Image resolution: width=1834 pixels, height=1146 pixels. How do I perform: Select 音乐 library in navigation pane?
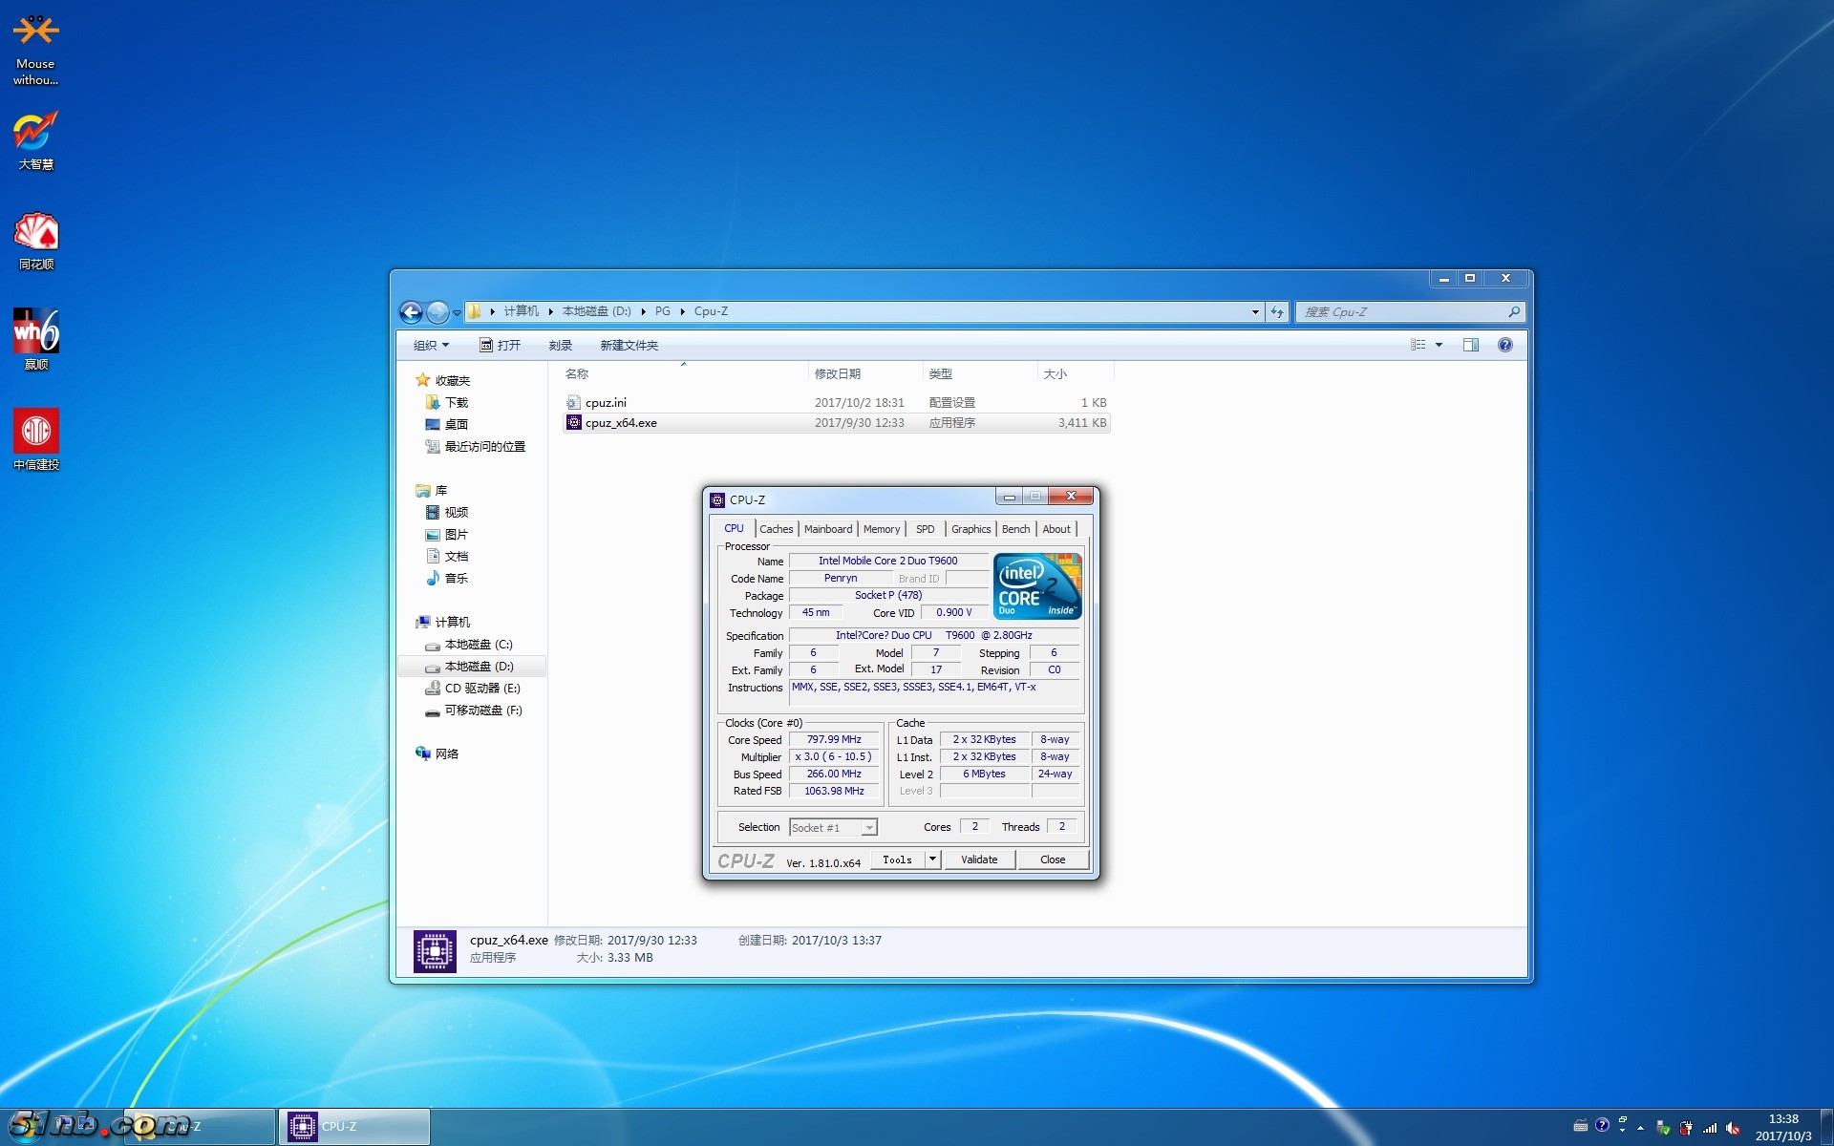(x=457, y=578)
